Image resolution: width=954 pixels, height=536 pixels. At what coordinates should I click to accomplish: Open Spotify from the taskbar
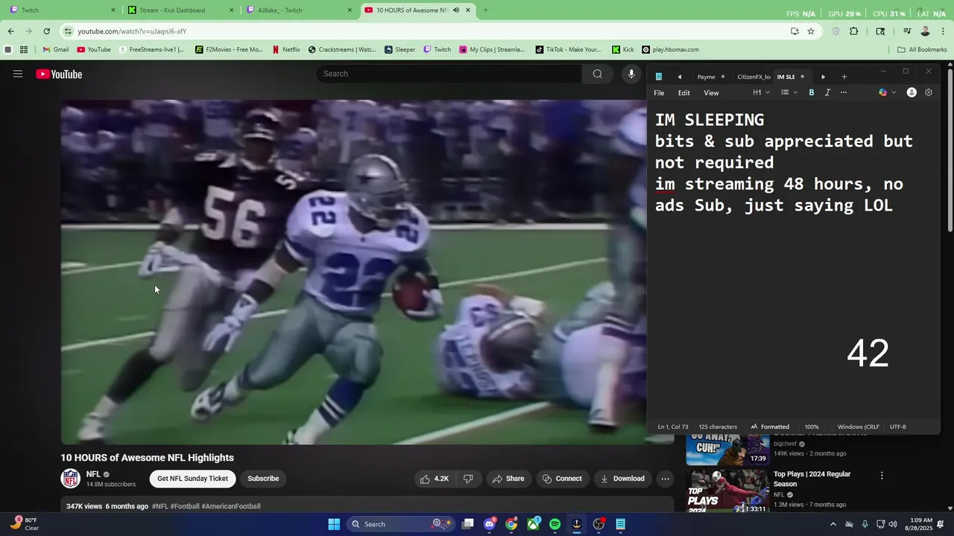click(555, 524)
